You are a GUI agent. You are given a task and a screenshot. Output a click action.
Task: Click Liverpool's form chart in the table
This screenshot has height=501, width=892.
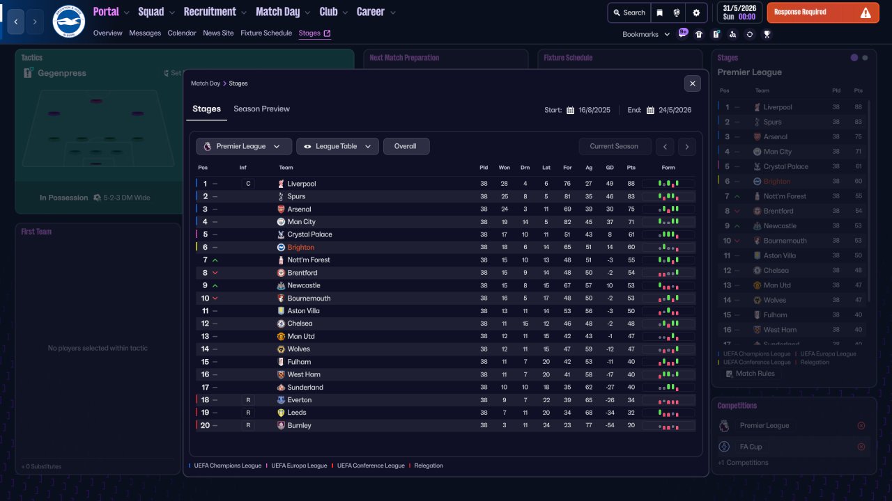668,184
